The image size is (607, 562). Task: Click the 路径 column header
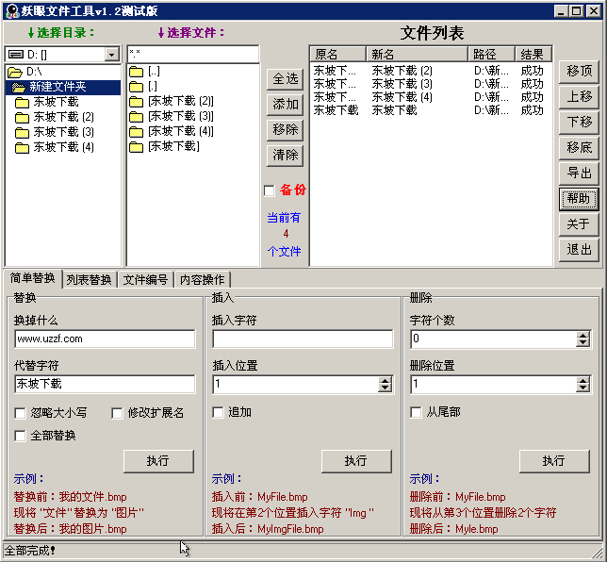(492, 55)
